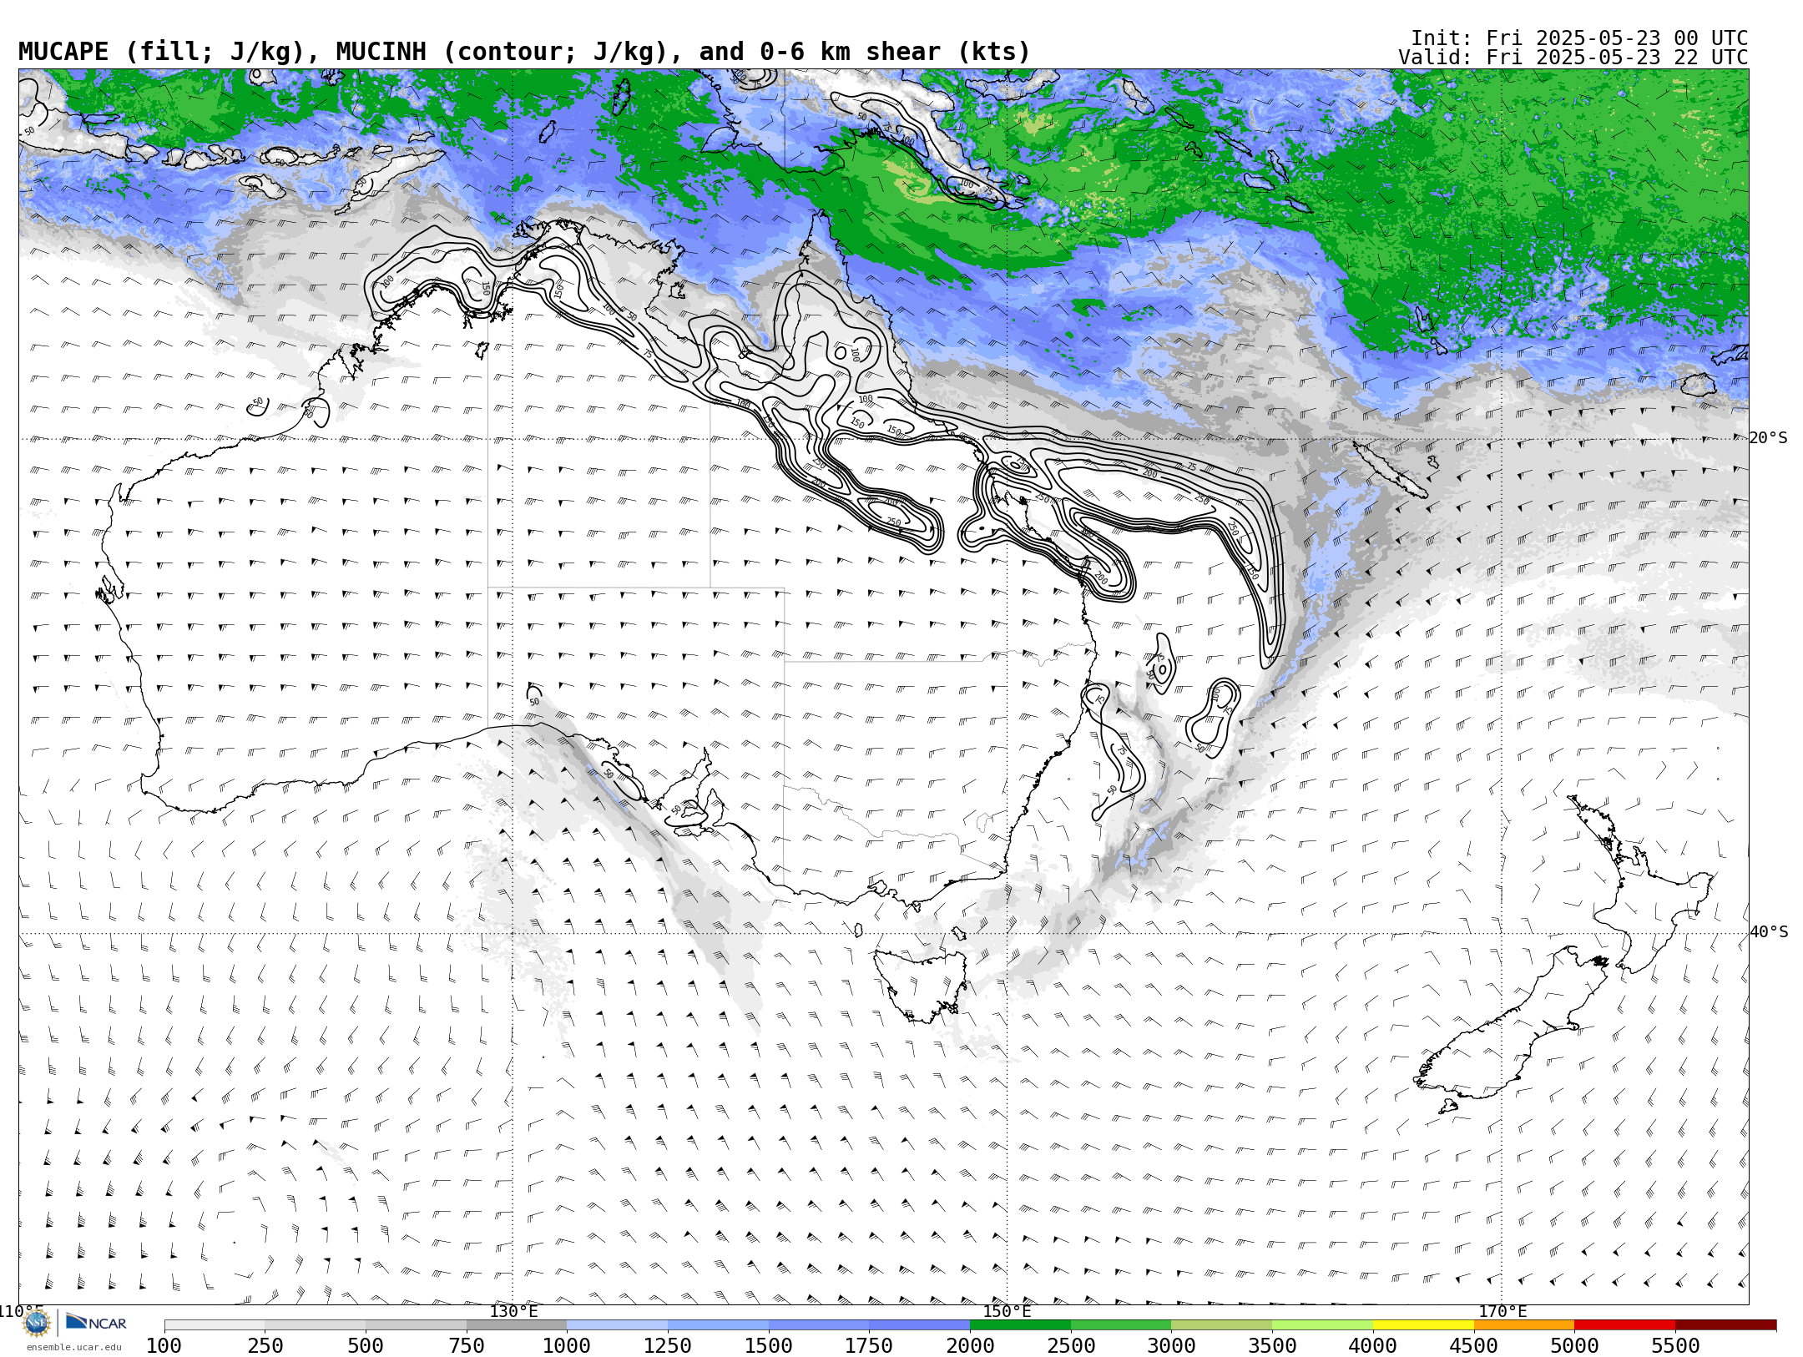Click the 130°E longitude label
Image resolution: width=1803 pixels, height=1357 pixels.
[513, 1311]
